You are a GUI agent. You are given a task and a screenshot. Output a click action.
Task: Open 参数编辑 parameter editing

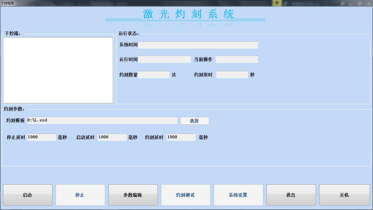point(133,195)
